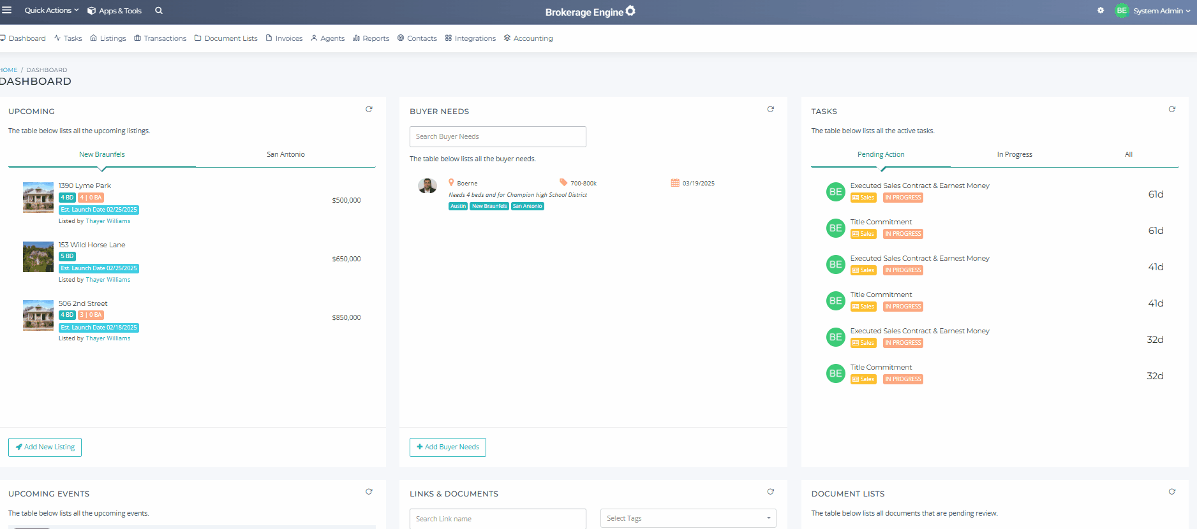The image size is (1197, 529).
Task: Open the Reports navigation item
Action: point(371,38)
